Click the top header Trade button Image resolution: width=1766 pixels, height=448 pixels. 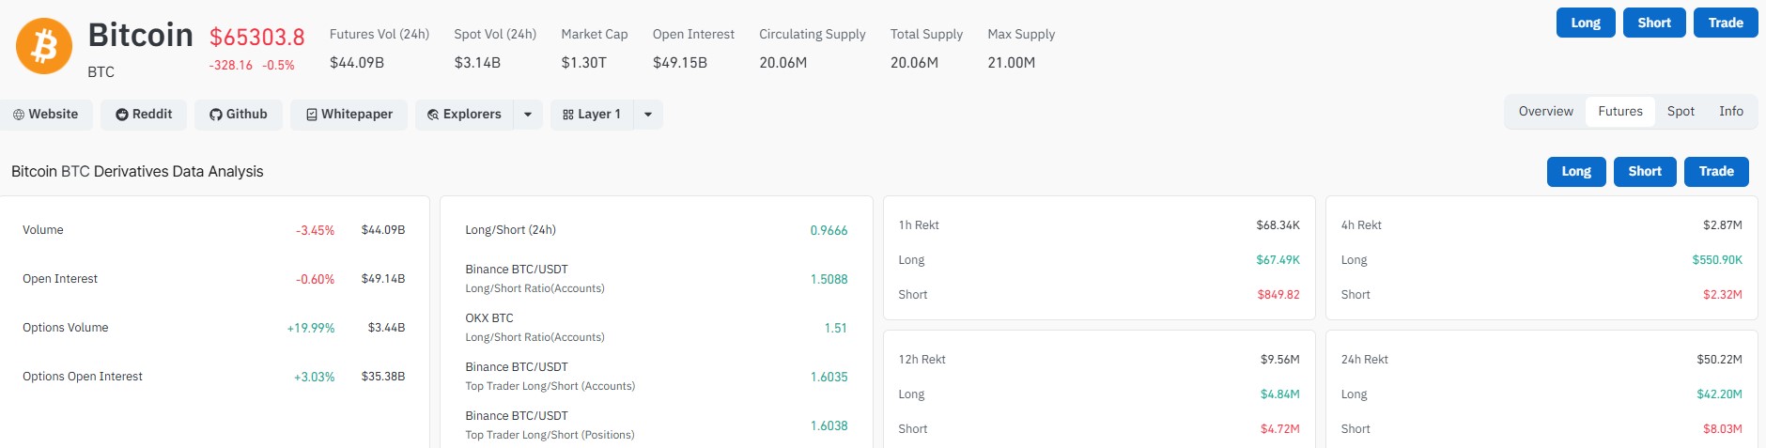point(1726,23)
